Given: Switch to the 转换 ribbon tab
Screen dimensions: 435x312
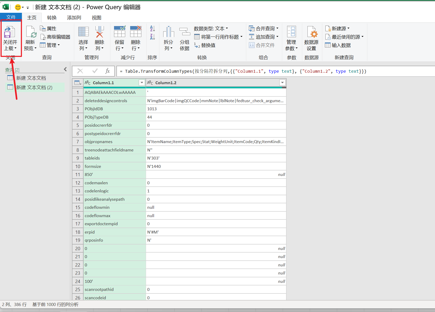Looking at the screenshot, I should 52,18.
